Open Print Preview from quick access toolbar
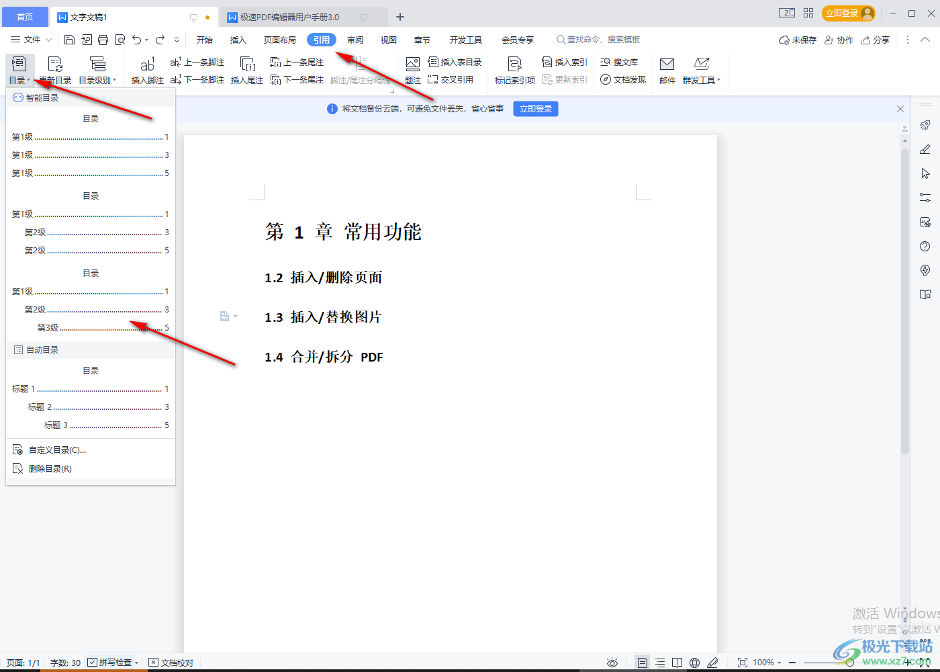The image size is (940, 672). (120, 40)
